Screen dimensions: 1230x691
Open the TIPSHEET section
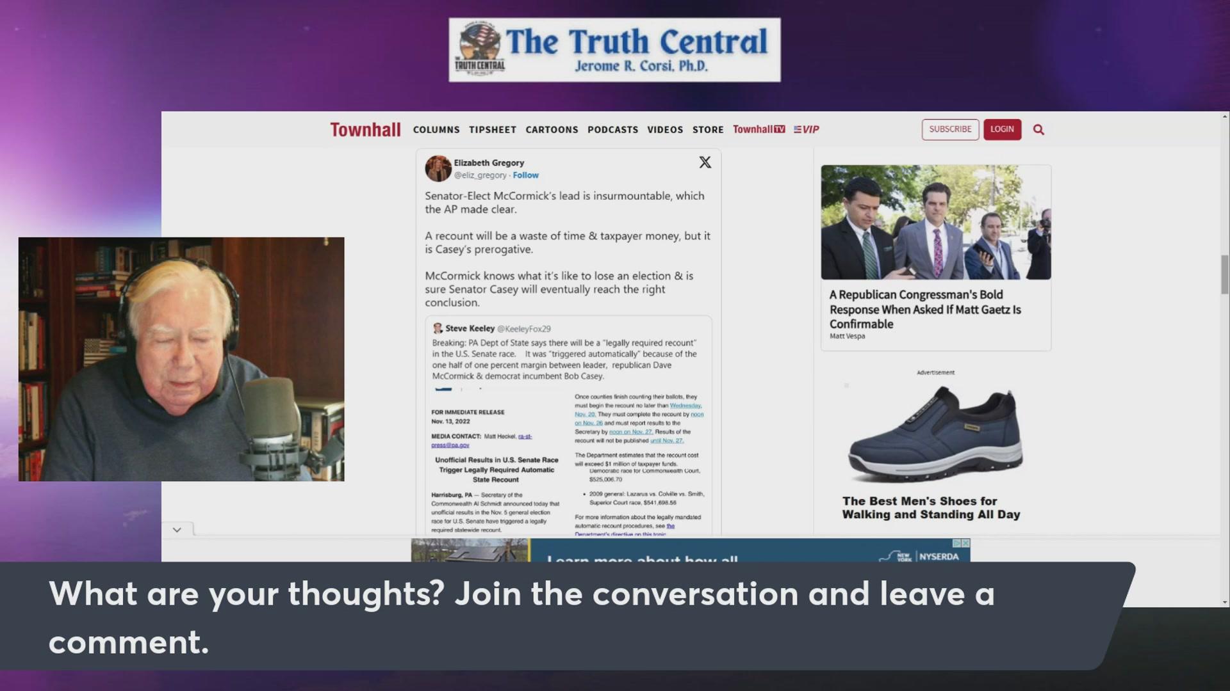[493, 129]
